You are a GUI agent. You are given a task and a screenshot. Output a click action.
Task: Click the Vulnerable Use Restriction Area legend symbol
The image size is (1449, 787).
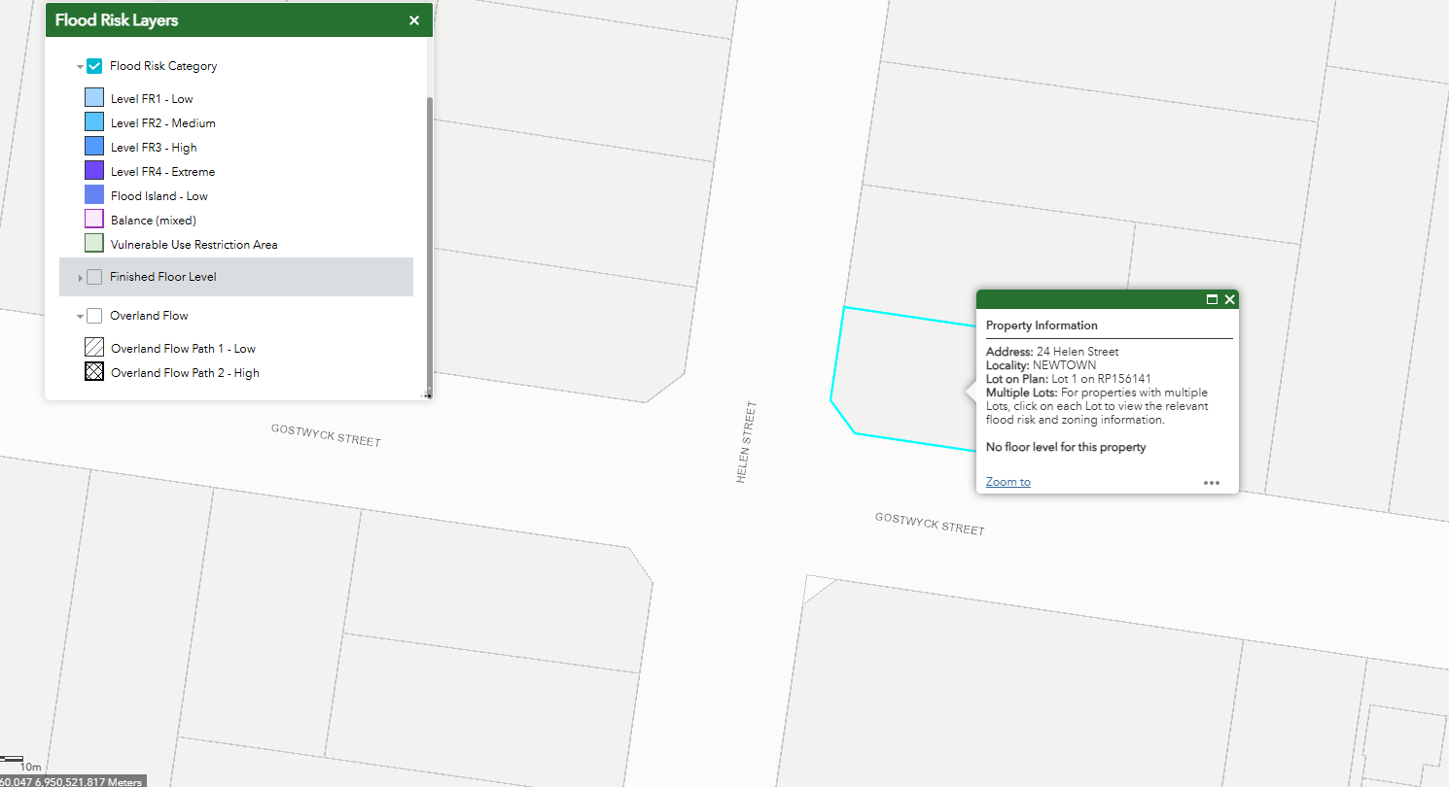pos(94,244)
